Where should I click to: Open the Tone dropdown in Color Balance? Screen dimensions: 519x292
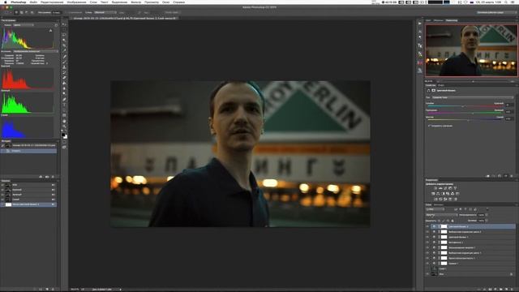(x=473, y=97)
